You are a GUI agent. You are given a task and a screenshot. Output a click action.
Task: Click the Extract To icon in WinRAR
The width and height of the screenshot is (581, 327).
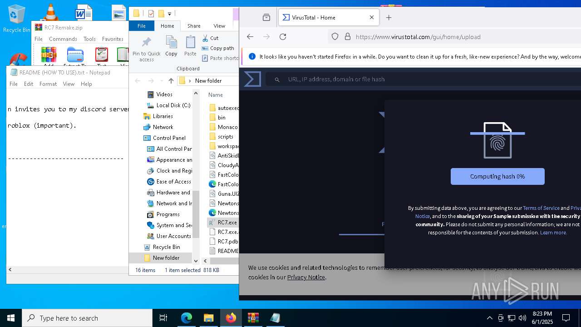75,55
